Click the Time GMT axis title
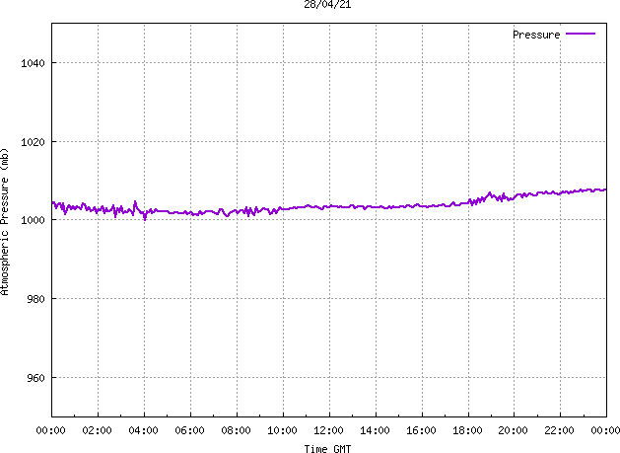Screen dimensions: 620x453 [x=327, y=449]
